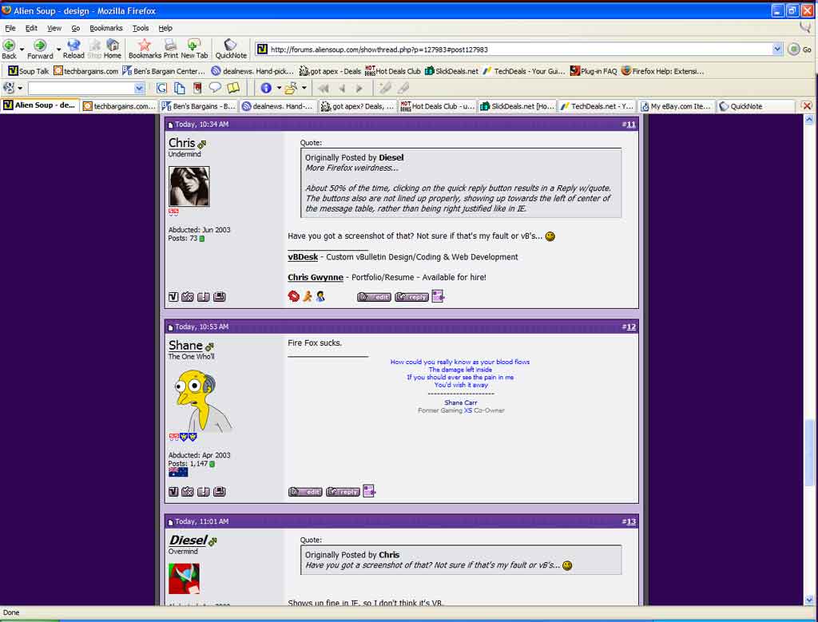Open Back button history dropdown arrow
This screenshot has width=818, height=622.
[x=22, y=50]
